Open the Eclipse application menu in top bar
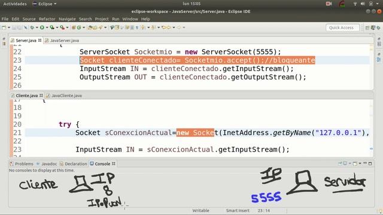Image resolution: width=383 pixels, height=215 pixels. [x=45, y=4]
